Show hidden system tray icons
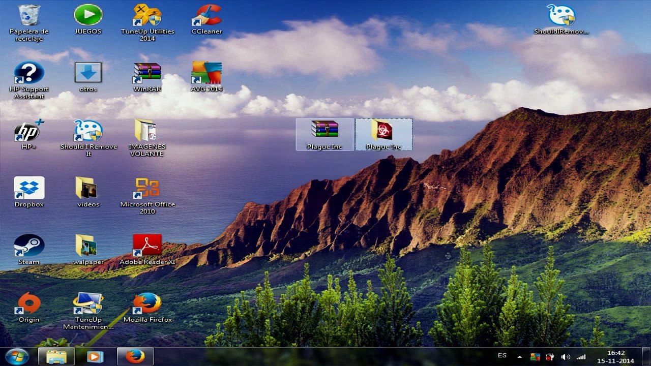 click(519, 357)
